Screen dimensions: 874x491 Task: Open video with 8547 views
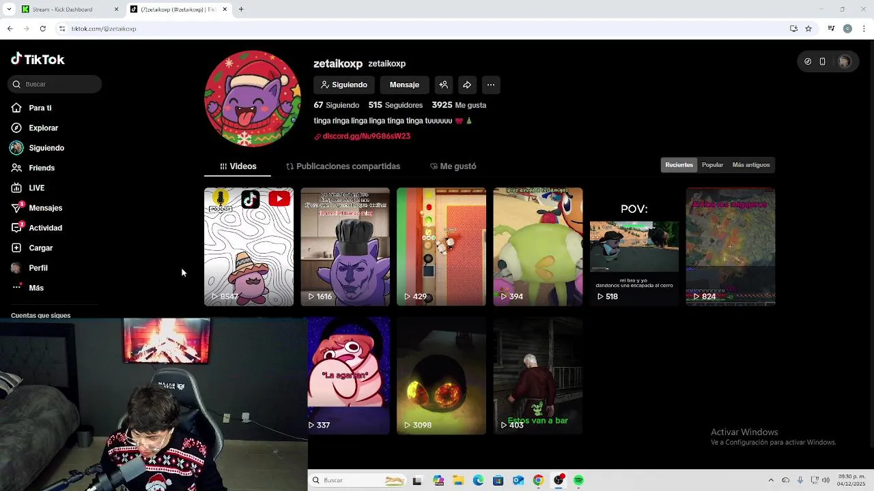click(x=249, y=247)
